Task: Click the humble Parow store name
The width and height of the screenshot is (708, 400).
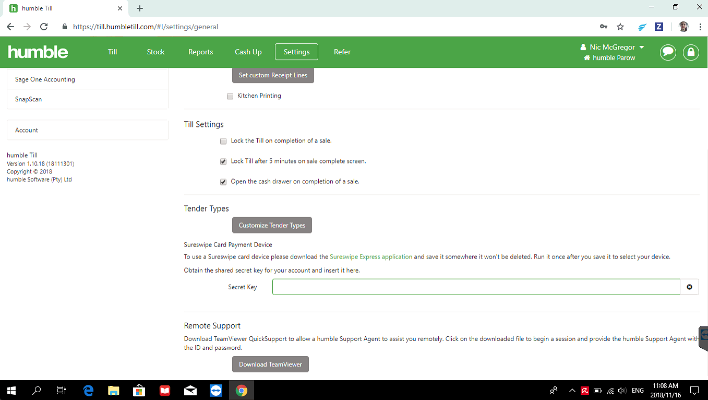Action: tap(609, 58)
